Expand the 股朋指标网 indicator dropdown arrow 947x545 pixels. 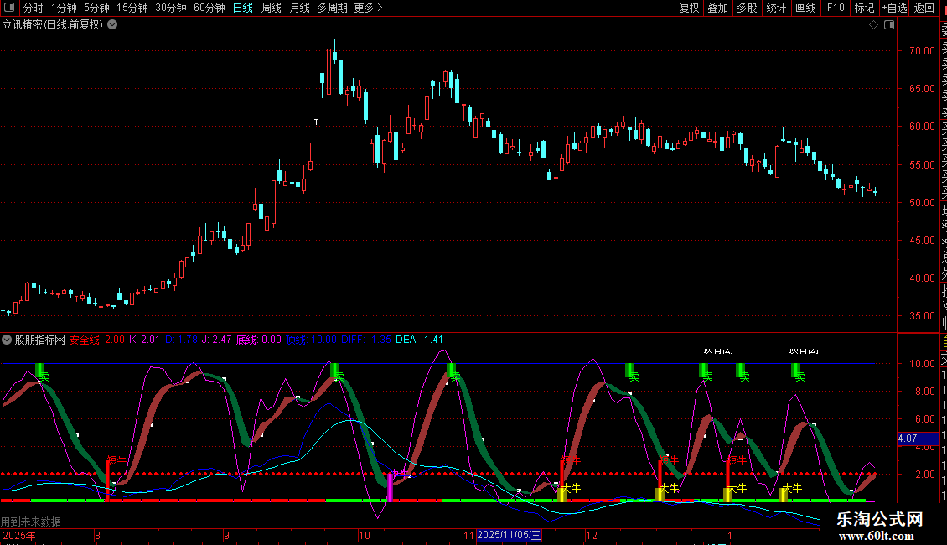pos(7,340)
